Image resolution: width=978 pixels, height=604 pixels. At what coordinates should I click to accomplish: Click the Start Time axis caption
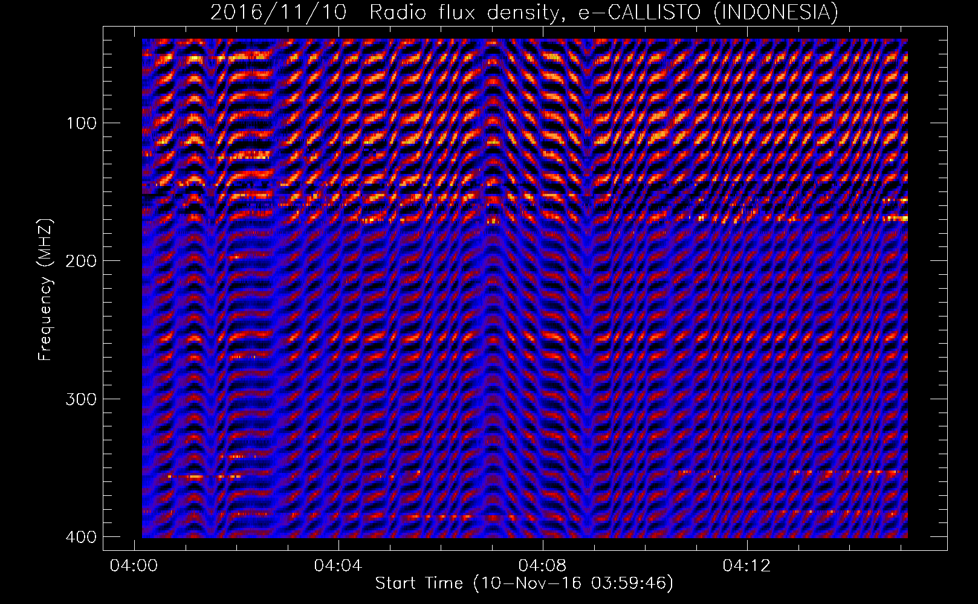[524, 583]
